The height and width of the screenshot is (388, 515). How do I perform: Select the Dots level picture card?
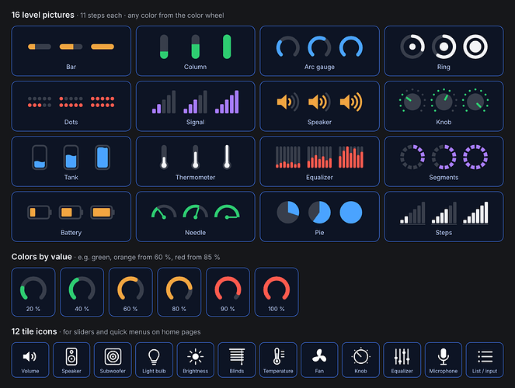tap(71, 106)
